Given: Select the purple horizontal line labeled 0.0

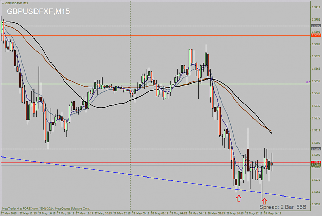Looking at the screenshot, I should point(155,84).
